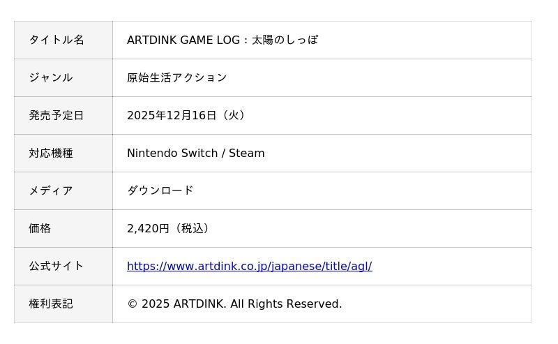Image resolution: width=558 pixels, height=344 pixels.
Task: Click the ダウンロード media value
Action: pyautogui.click(x=160, y=190)
